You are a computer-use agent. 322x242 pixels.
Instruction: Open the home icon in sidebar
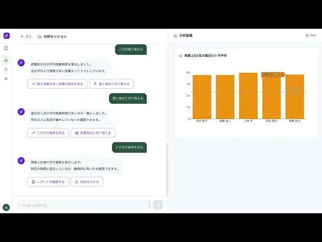[x=6, y=60]
